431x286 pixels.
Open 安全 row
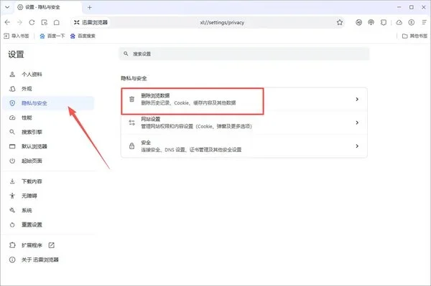(x=244, y=146)
